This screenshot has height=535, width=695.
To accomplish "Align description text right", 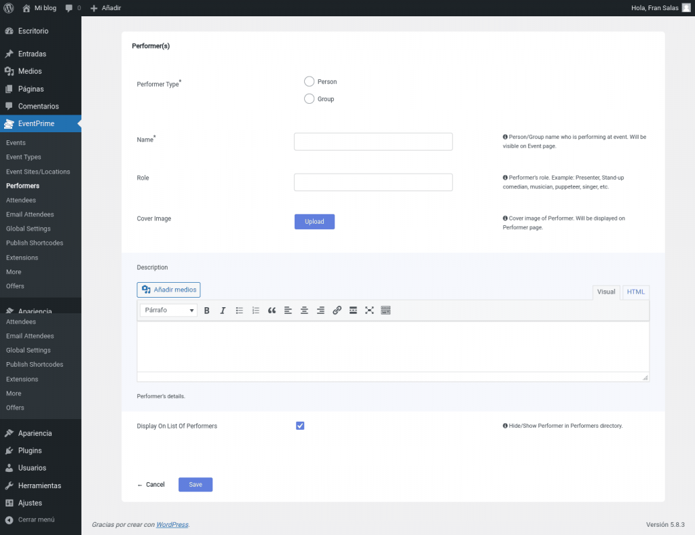I will pos(320,311).
